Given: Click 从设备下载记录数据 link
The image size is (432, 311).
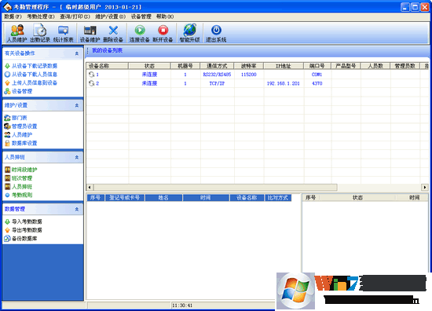Looking at the screenshot, I should click(35, 66).
